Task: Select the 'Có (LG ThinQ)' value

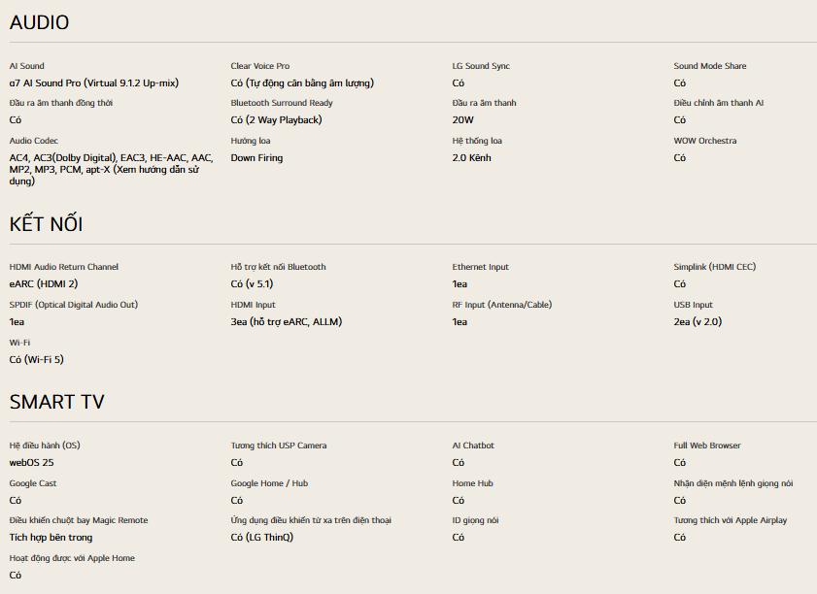Action: coord(261,538)
